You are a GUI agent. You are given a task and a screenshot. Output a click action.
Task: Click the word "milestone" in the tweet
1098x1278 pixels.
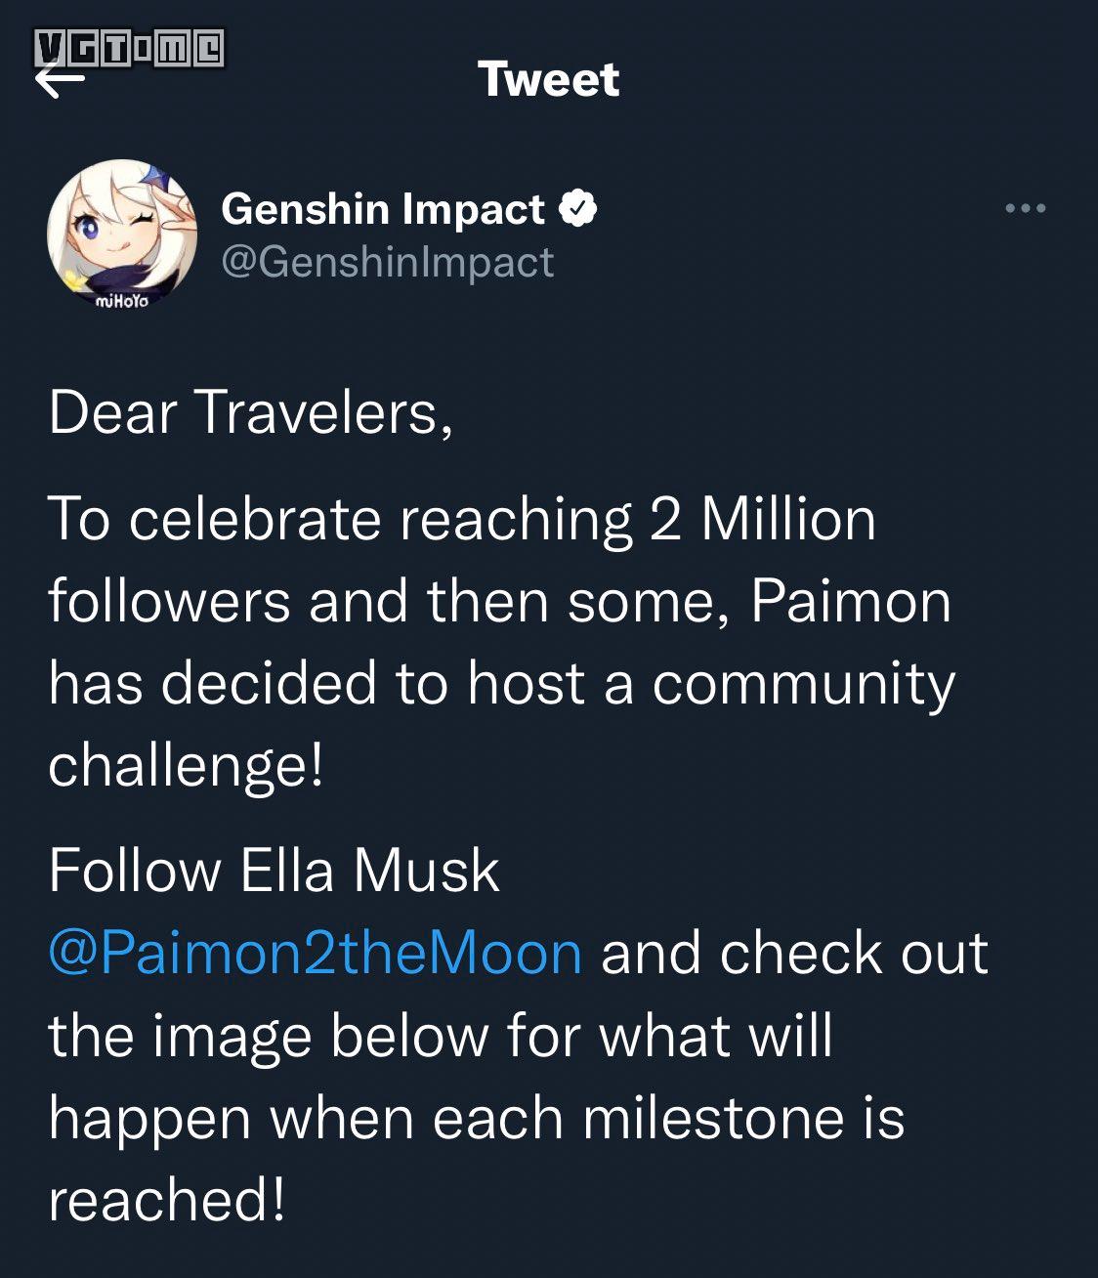[x=713, y=1118]
